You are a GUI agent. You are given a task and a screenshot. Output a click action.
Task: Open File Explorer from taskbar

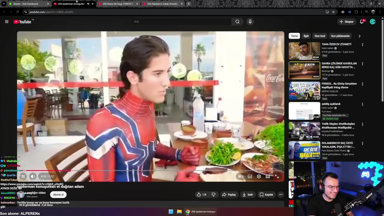click(179, 211)
